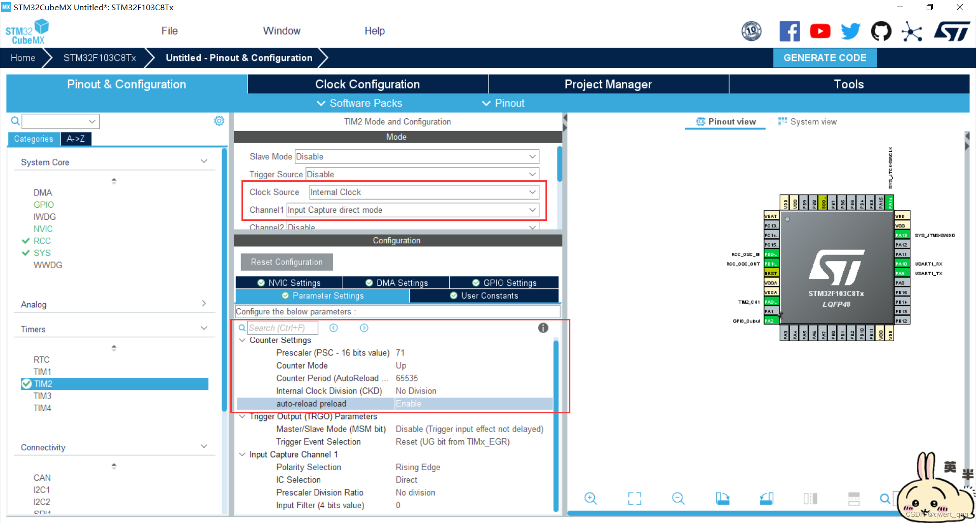
Task: Click the pin search magnifier icon
Action: coord(885,499)
